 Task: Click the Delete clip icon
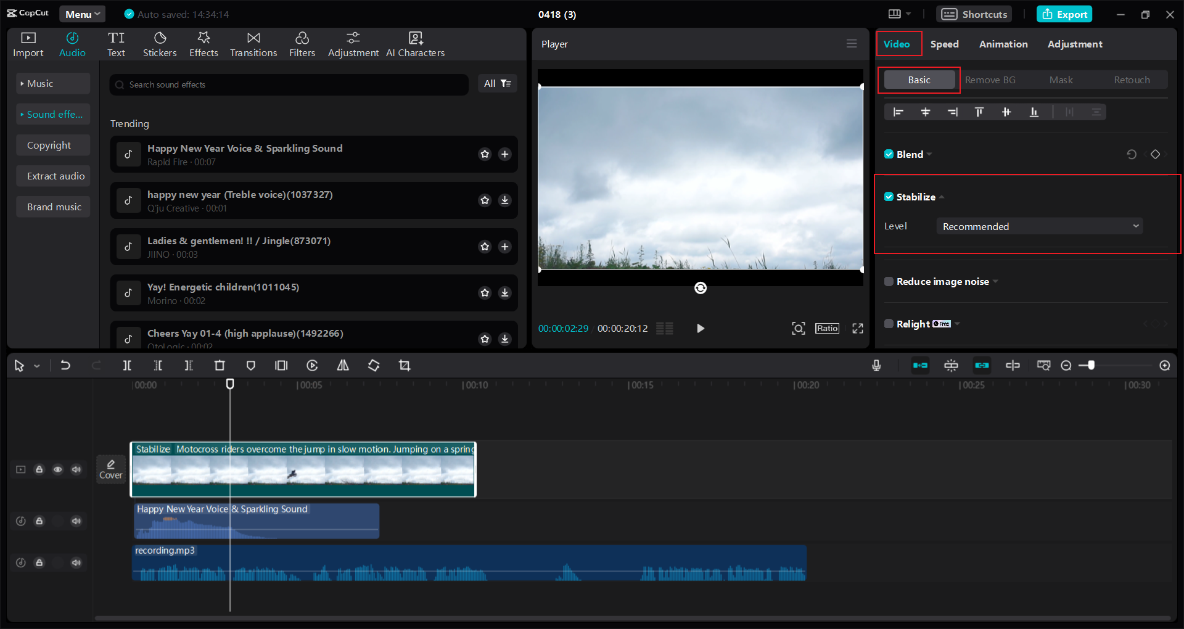coord(220,365)
